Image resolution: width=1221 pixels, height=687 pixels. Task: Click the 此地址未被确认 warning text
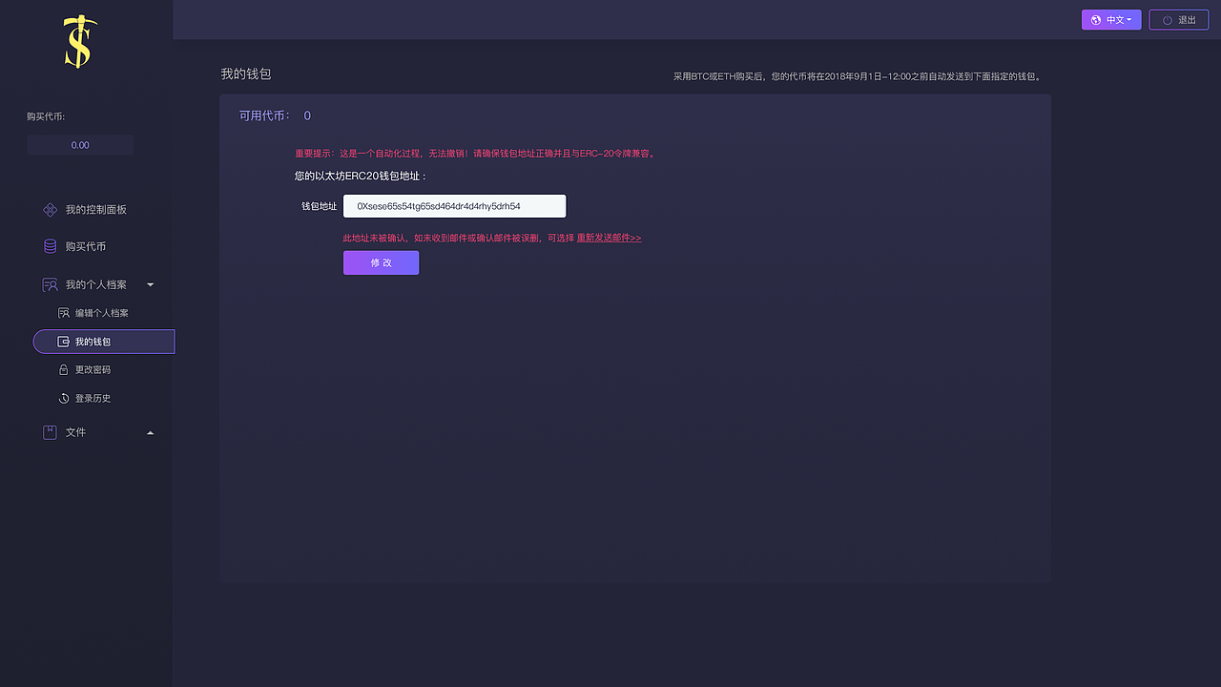click(459, 238)
